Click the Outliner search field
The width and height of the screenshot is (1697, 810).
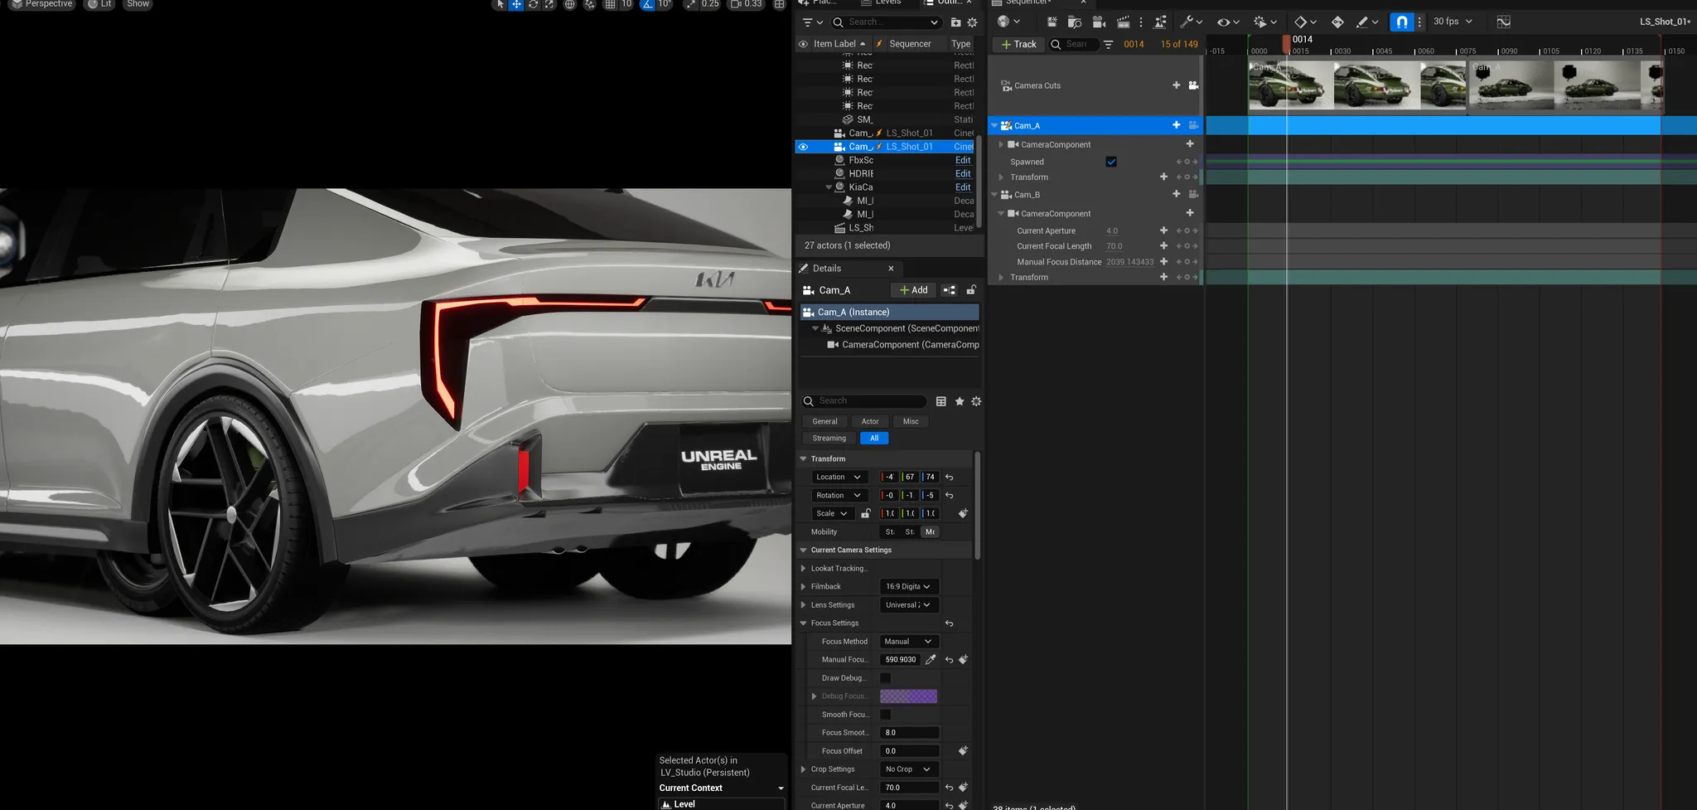tap(887, 22)
